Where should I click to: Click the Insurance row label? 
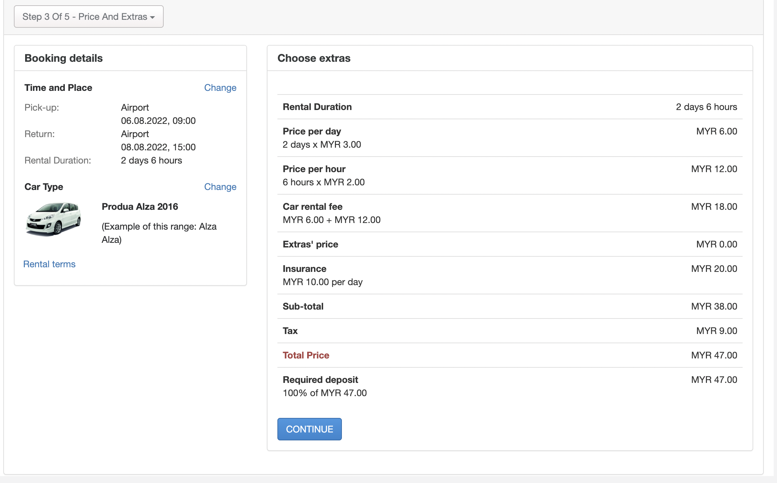click(304, 269)
